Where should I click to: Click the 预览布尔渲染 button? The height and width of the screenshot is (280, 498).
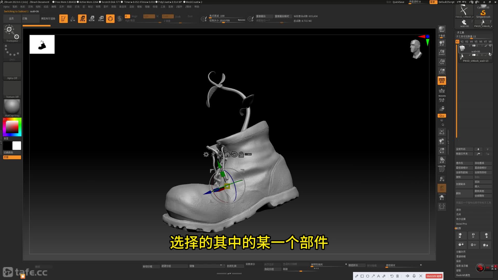pos(48,19)
